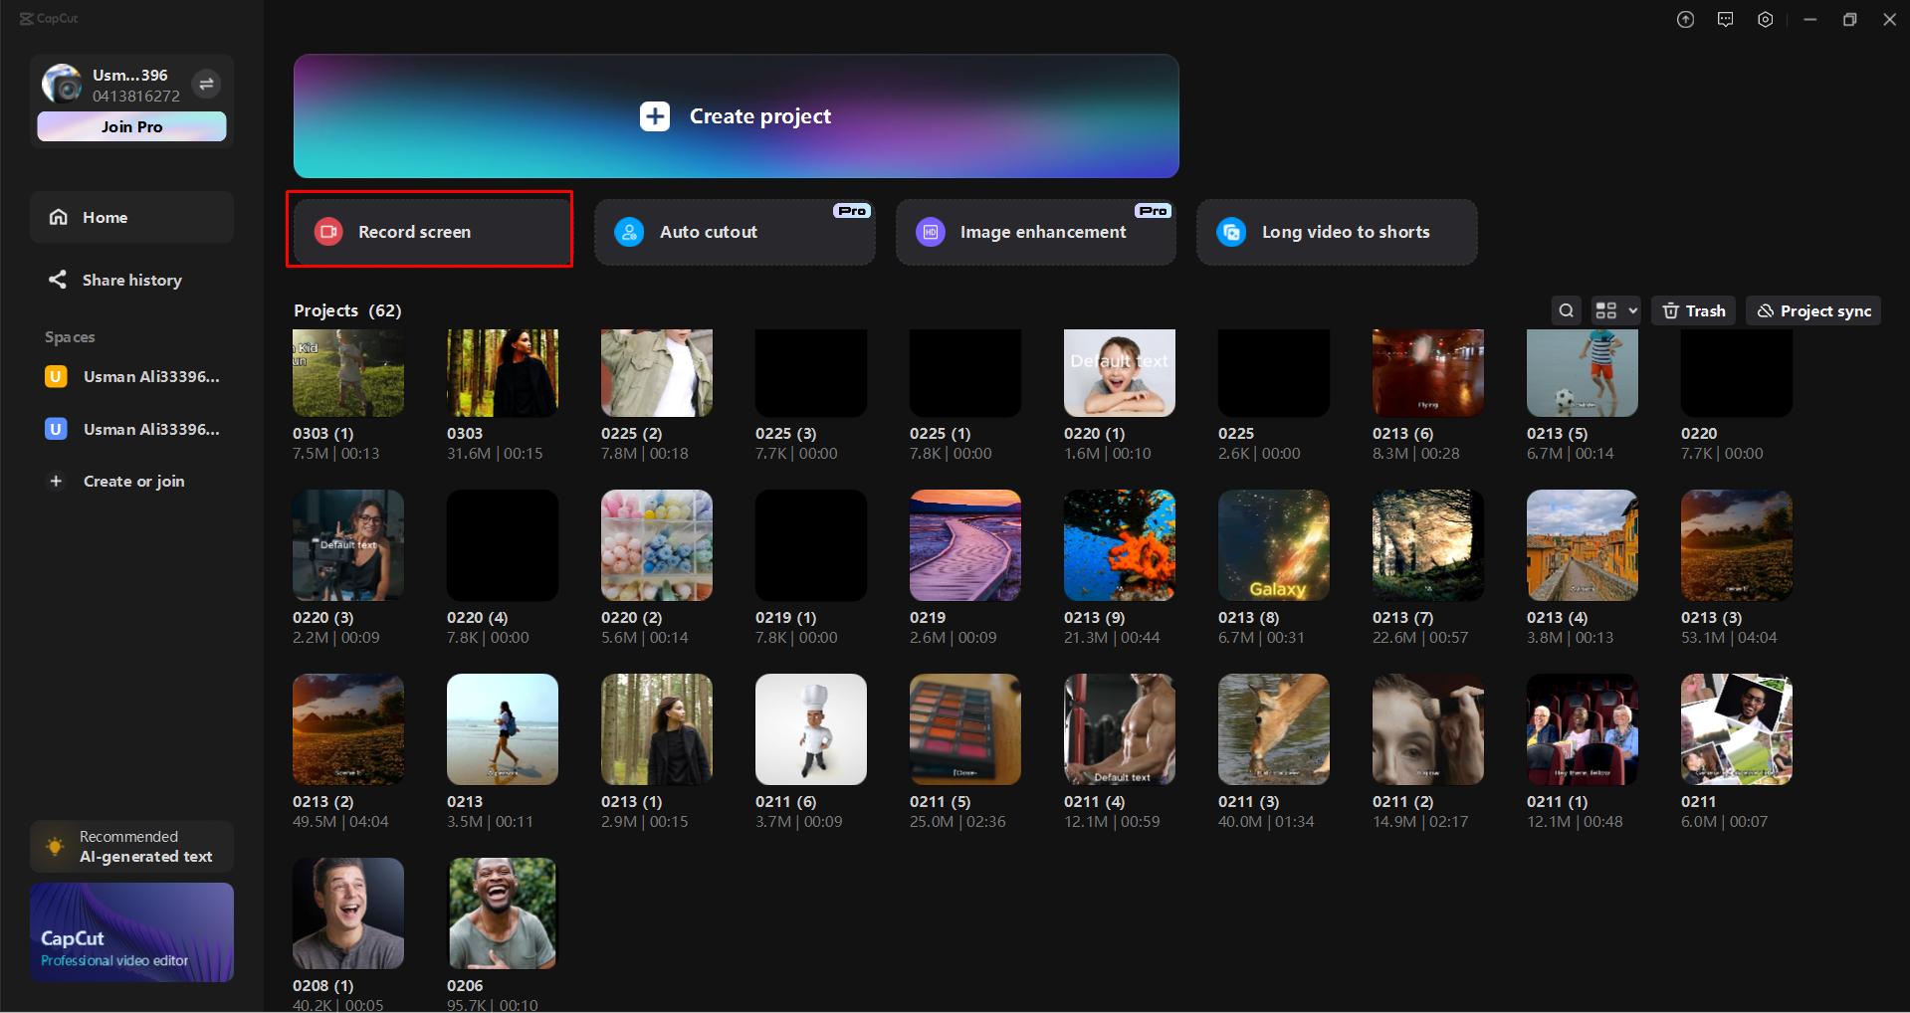Viewport: 1910px width, 1013px height.
Task: Click Create or join under Spaces
Action: click(133, 481)
